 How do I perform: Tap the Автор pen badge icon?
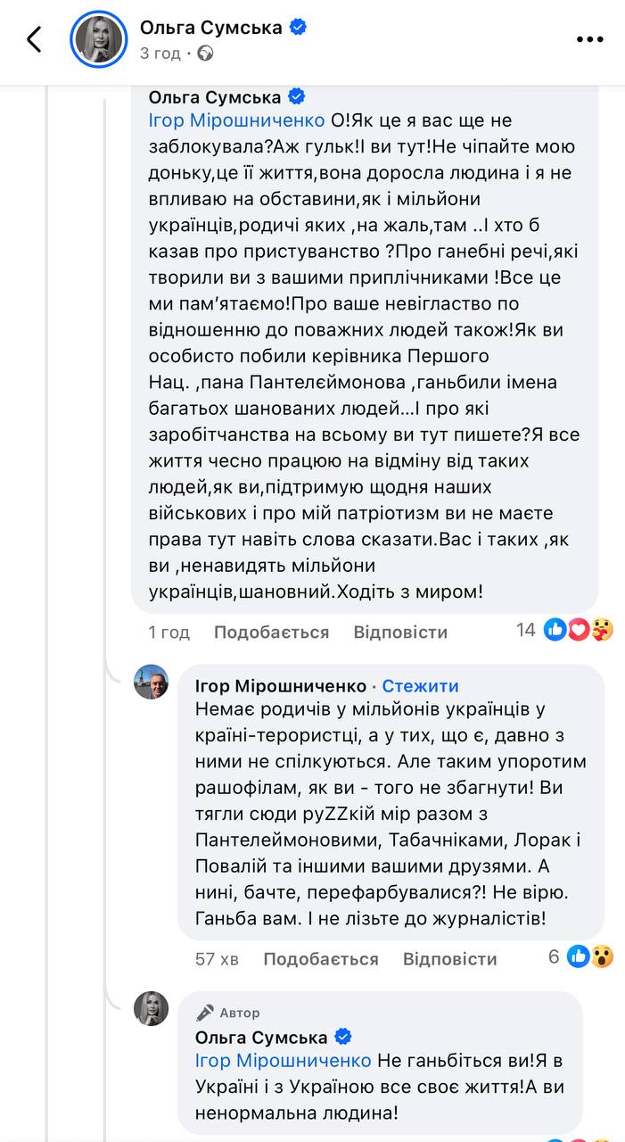tap(206, 1013)
